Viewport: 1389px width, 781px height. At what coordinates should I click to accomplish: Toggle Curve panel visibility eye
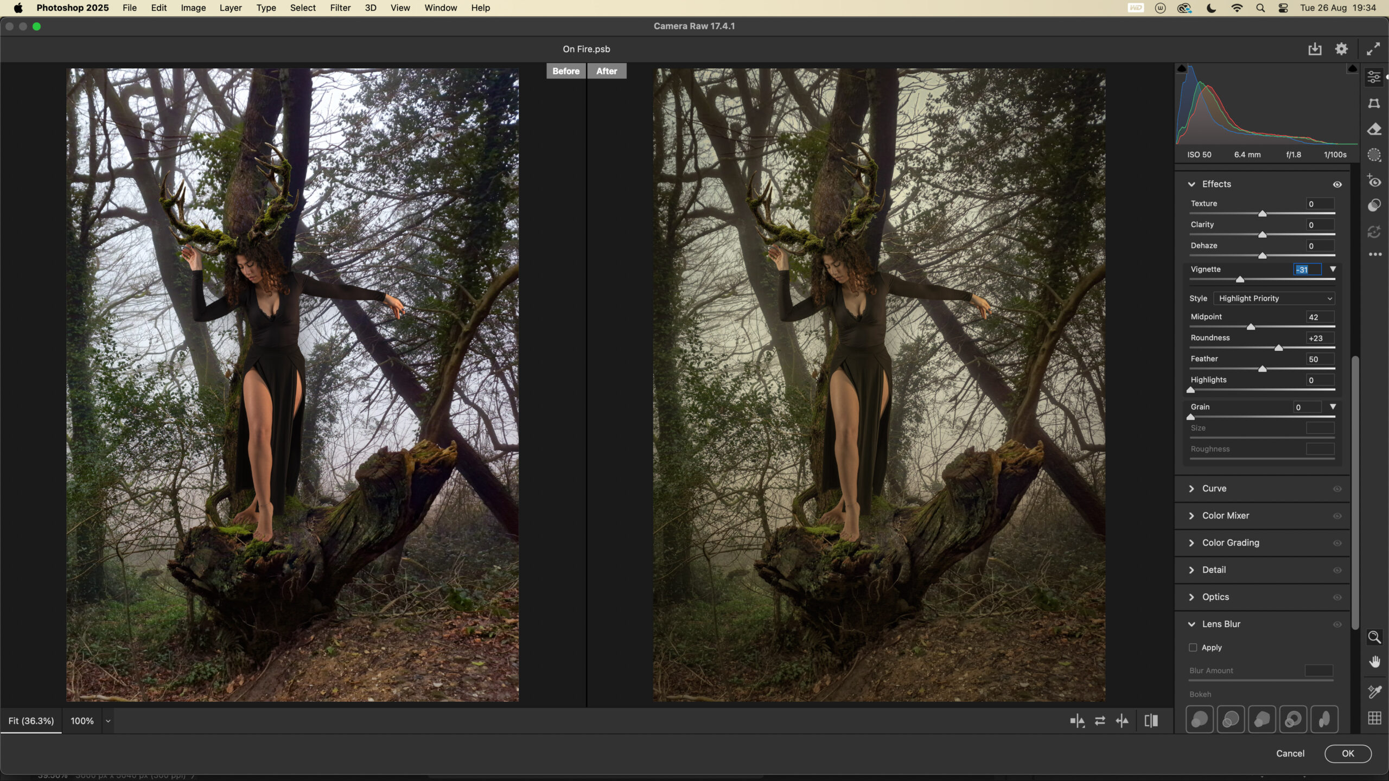(x=1337, y=489)
